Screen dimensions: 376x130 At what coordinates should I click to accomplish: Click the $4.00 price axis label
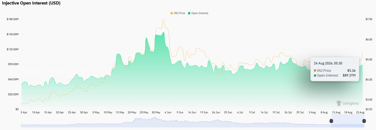click(369, 80)
